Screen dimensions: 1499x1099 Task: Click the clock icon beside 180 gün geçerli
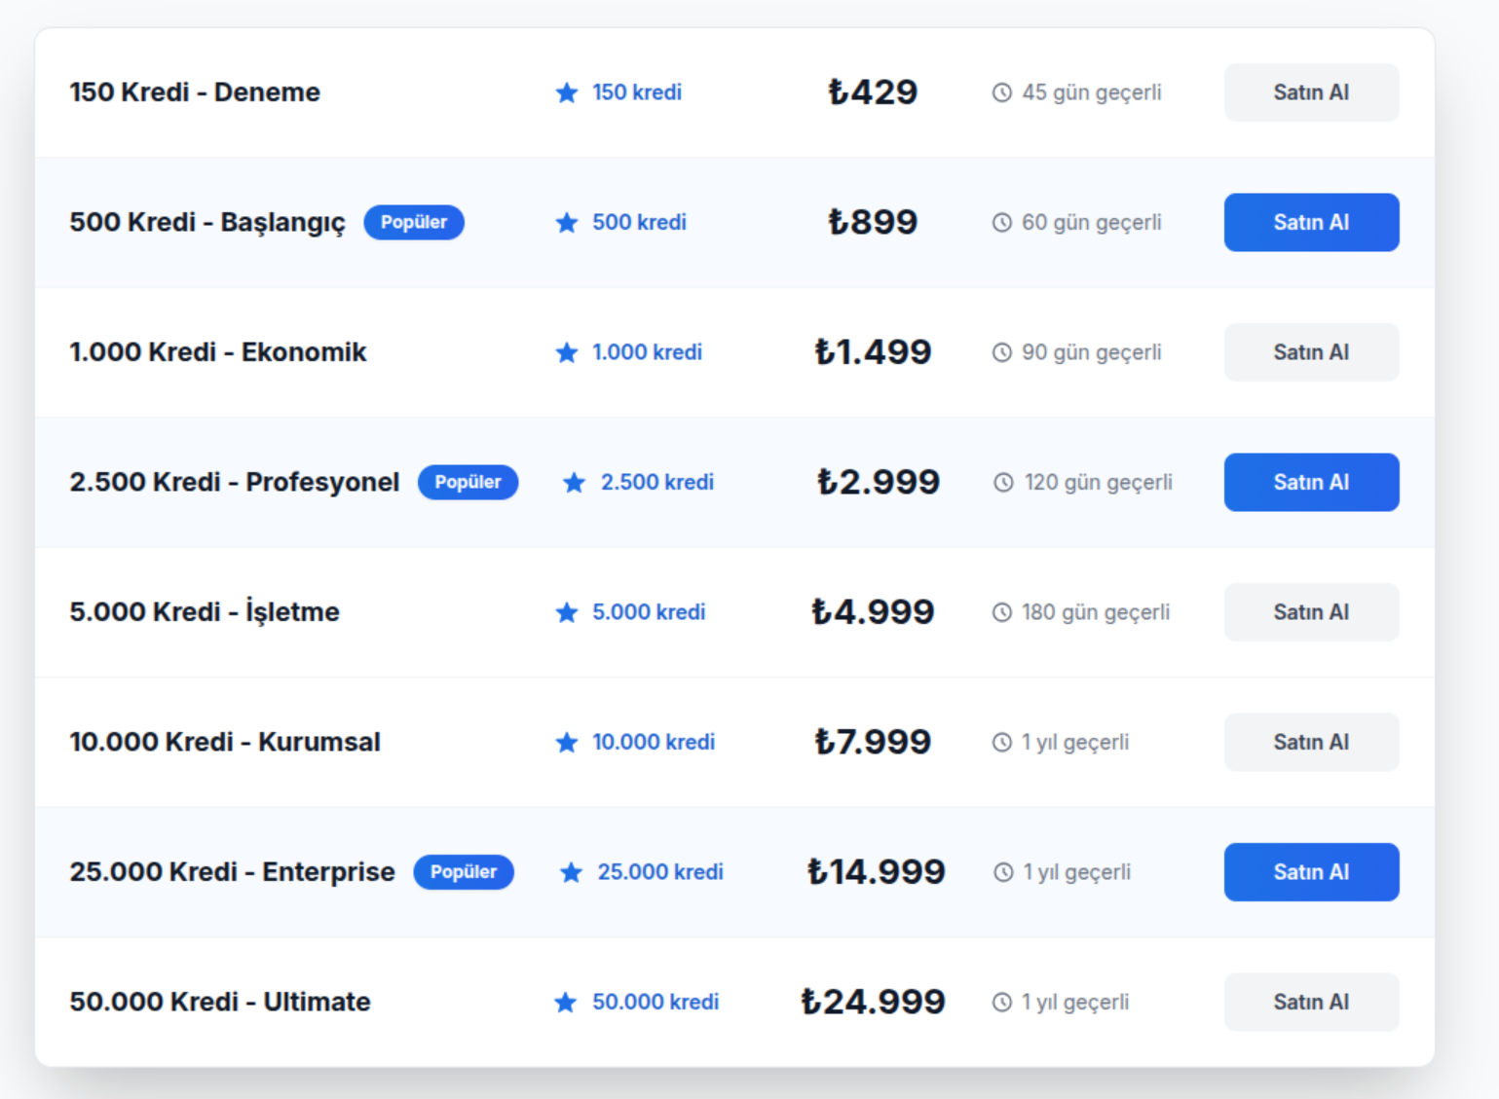click(1002, 612)
